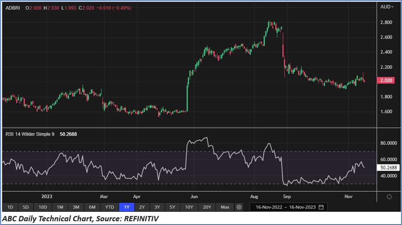Set chart range to 3Y

pyautogui.click(x=157, y=207)
